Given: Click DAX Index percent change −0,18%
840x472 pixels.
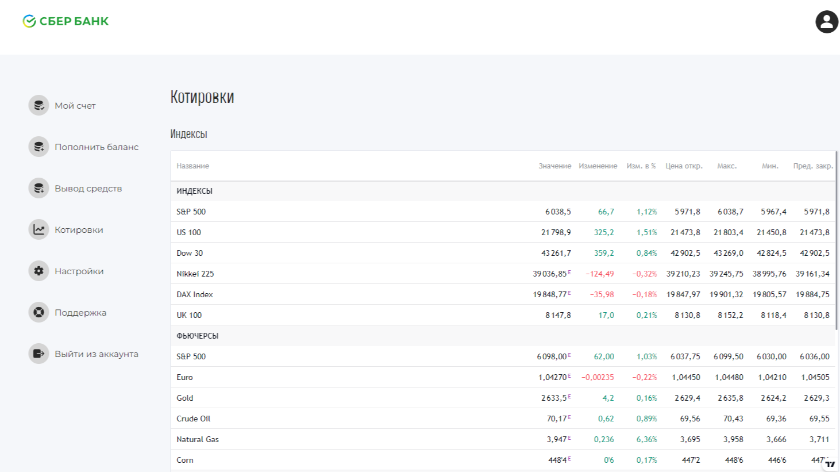Looking at the screenshot, I should [645, 294].
